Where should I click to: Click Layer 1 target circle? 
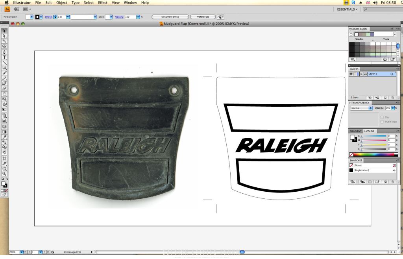point(392,74)
